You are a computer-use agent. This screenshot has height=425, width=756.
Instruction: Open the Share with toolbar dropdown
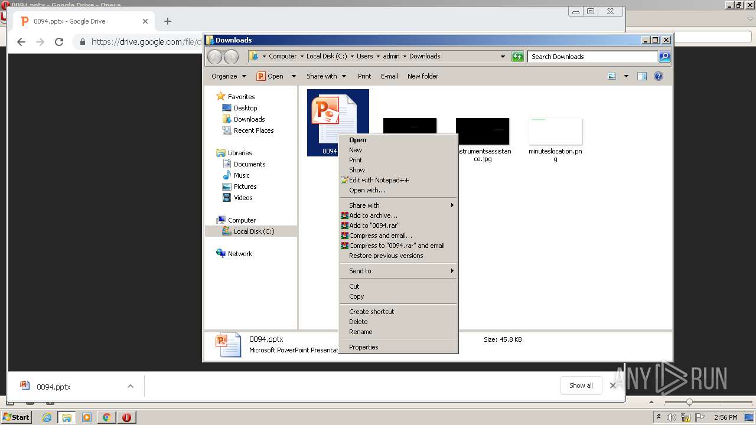tap(326, 76)
